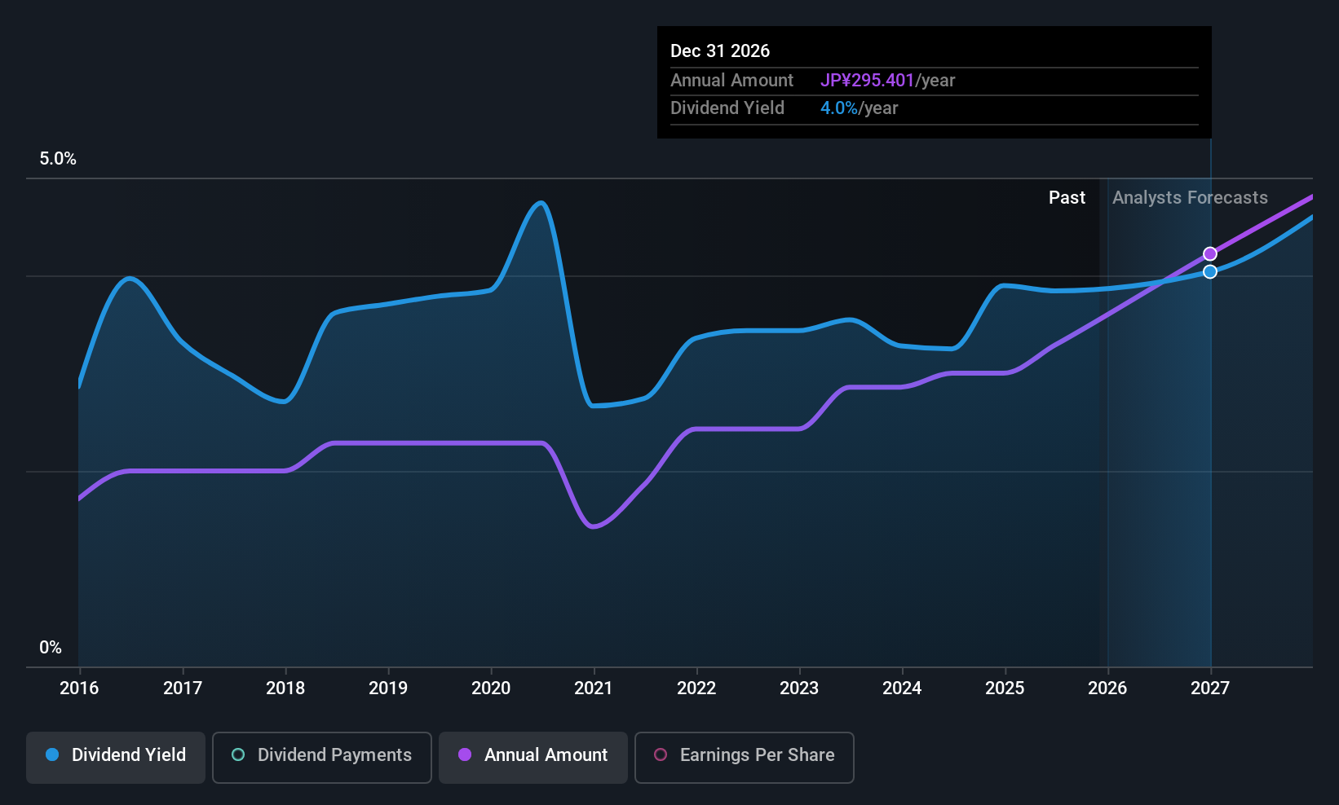1339x805 pixels.
Task: Click the purple Annual Amount legend dot
Action: point(465,755)
